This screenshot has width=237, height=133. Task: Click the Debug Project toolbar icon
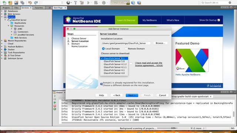pos(96,3)
